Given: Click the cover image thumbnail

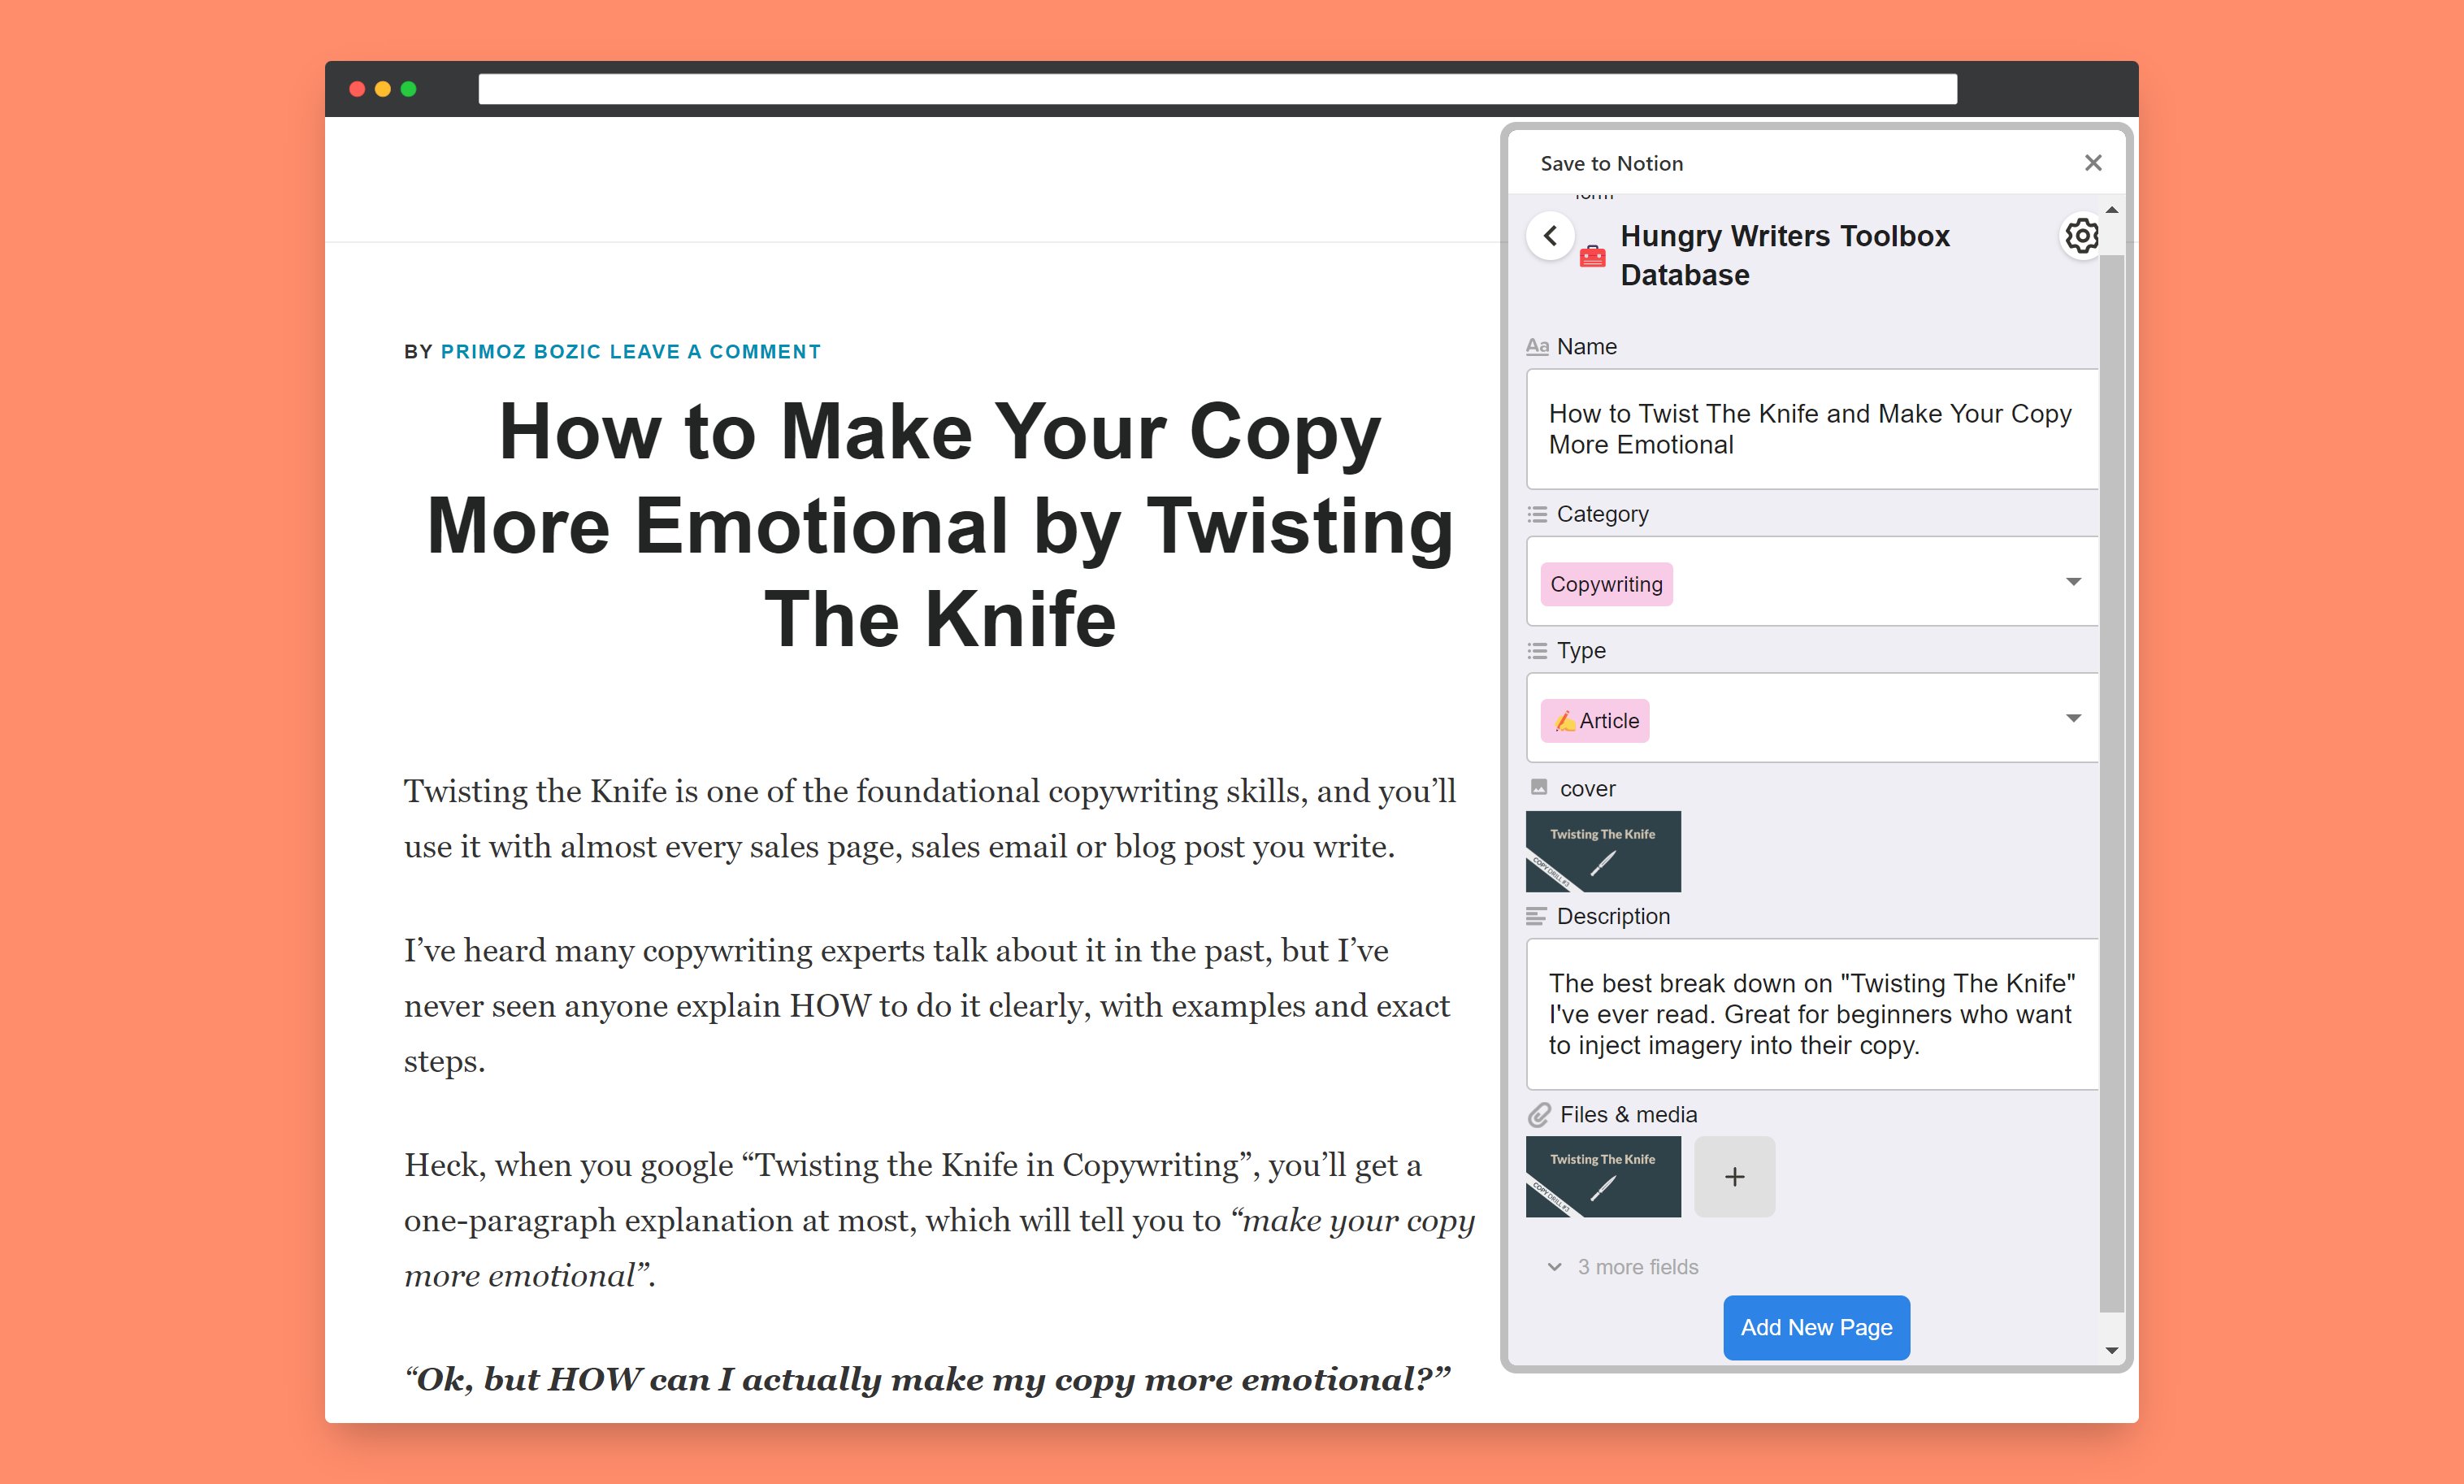Looking at the screenshot, I should [x=1603, y=851].
